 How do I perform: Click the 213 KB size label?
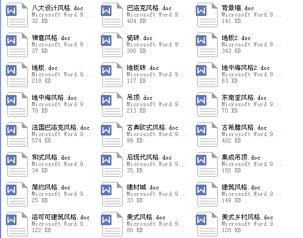coord(136,110)
